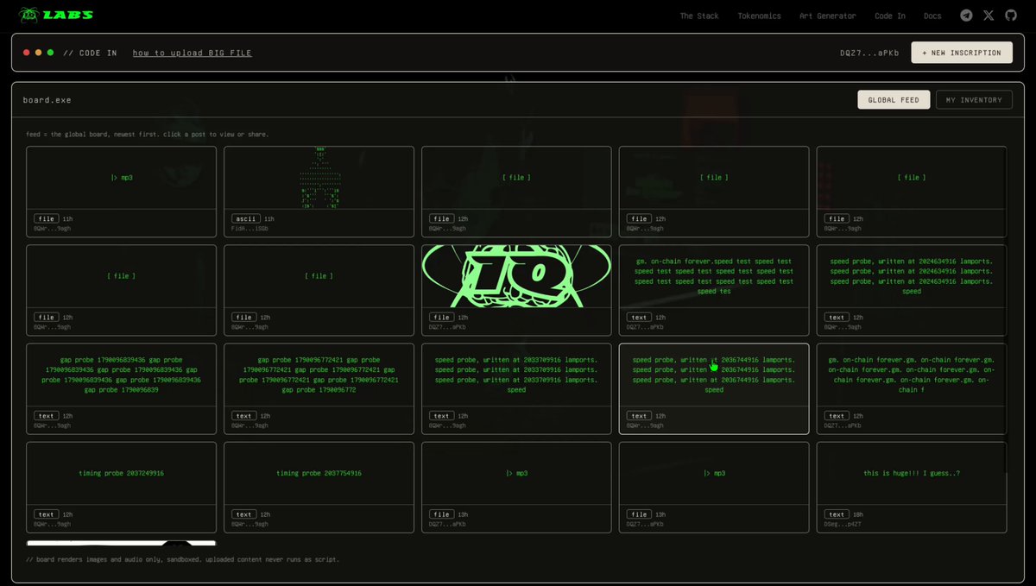The height and width of the screenshot is (586, 1036).
Task: Open 'this is huge!!! I guess..?' post
Action: [912, 488]
